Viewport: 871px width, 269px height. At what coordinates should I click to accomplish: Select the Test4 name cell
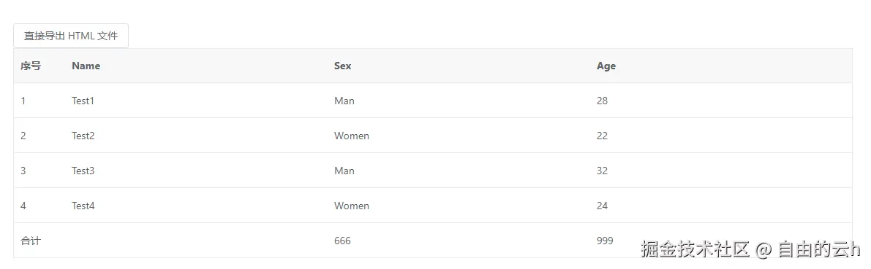(83, 206)
